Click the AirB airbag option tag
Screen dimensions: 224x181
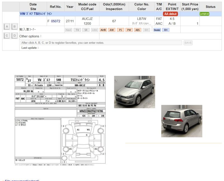(103, 30)
